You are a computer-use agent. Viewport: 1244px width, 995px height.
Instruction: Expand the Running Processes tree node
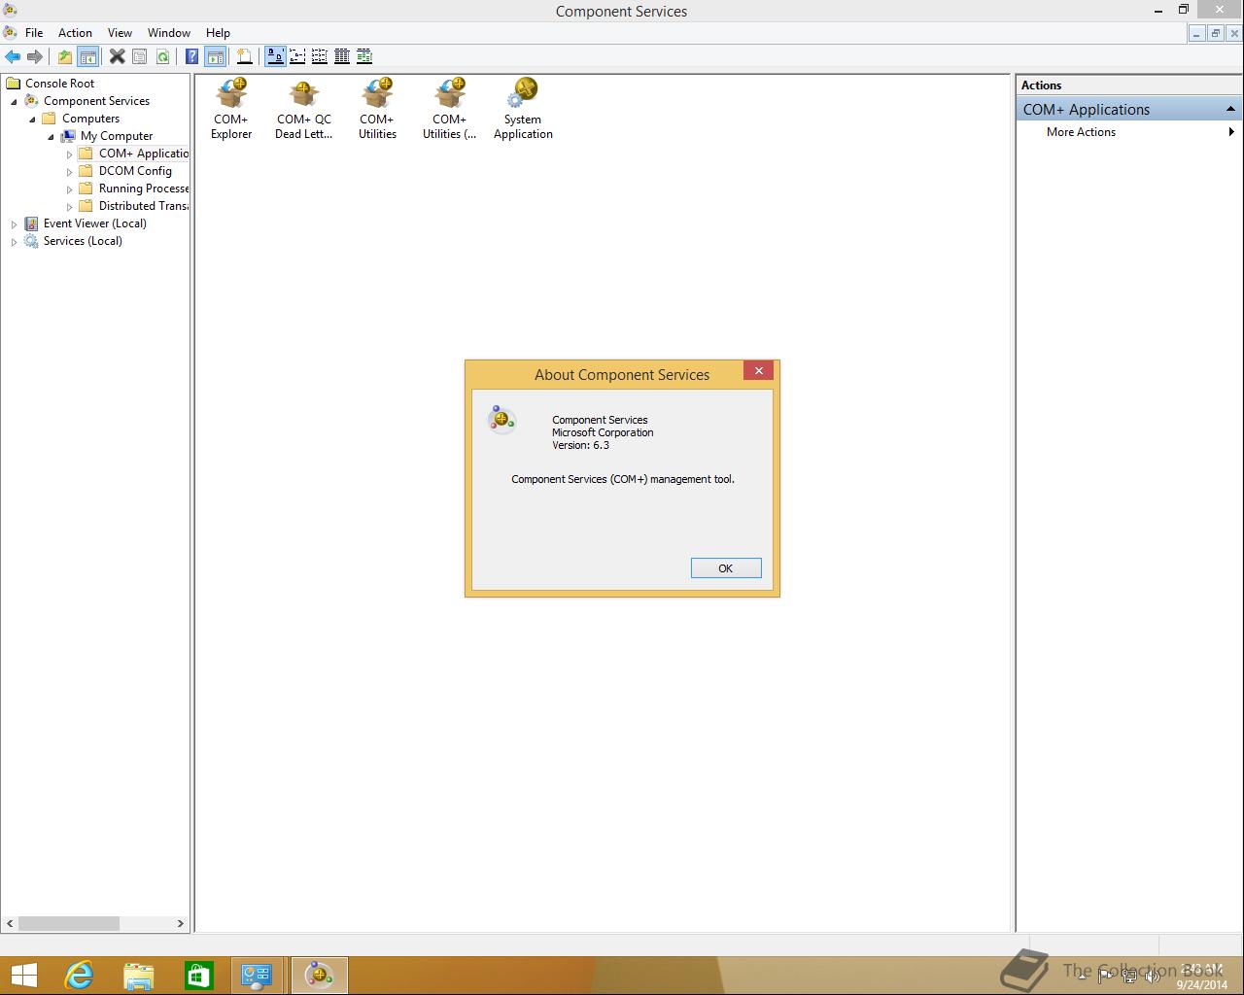tap(69, 189)
